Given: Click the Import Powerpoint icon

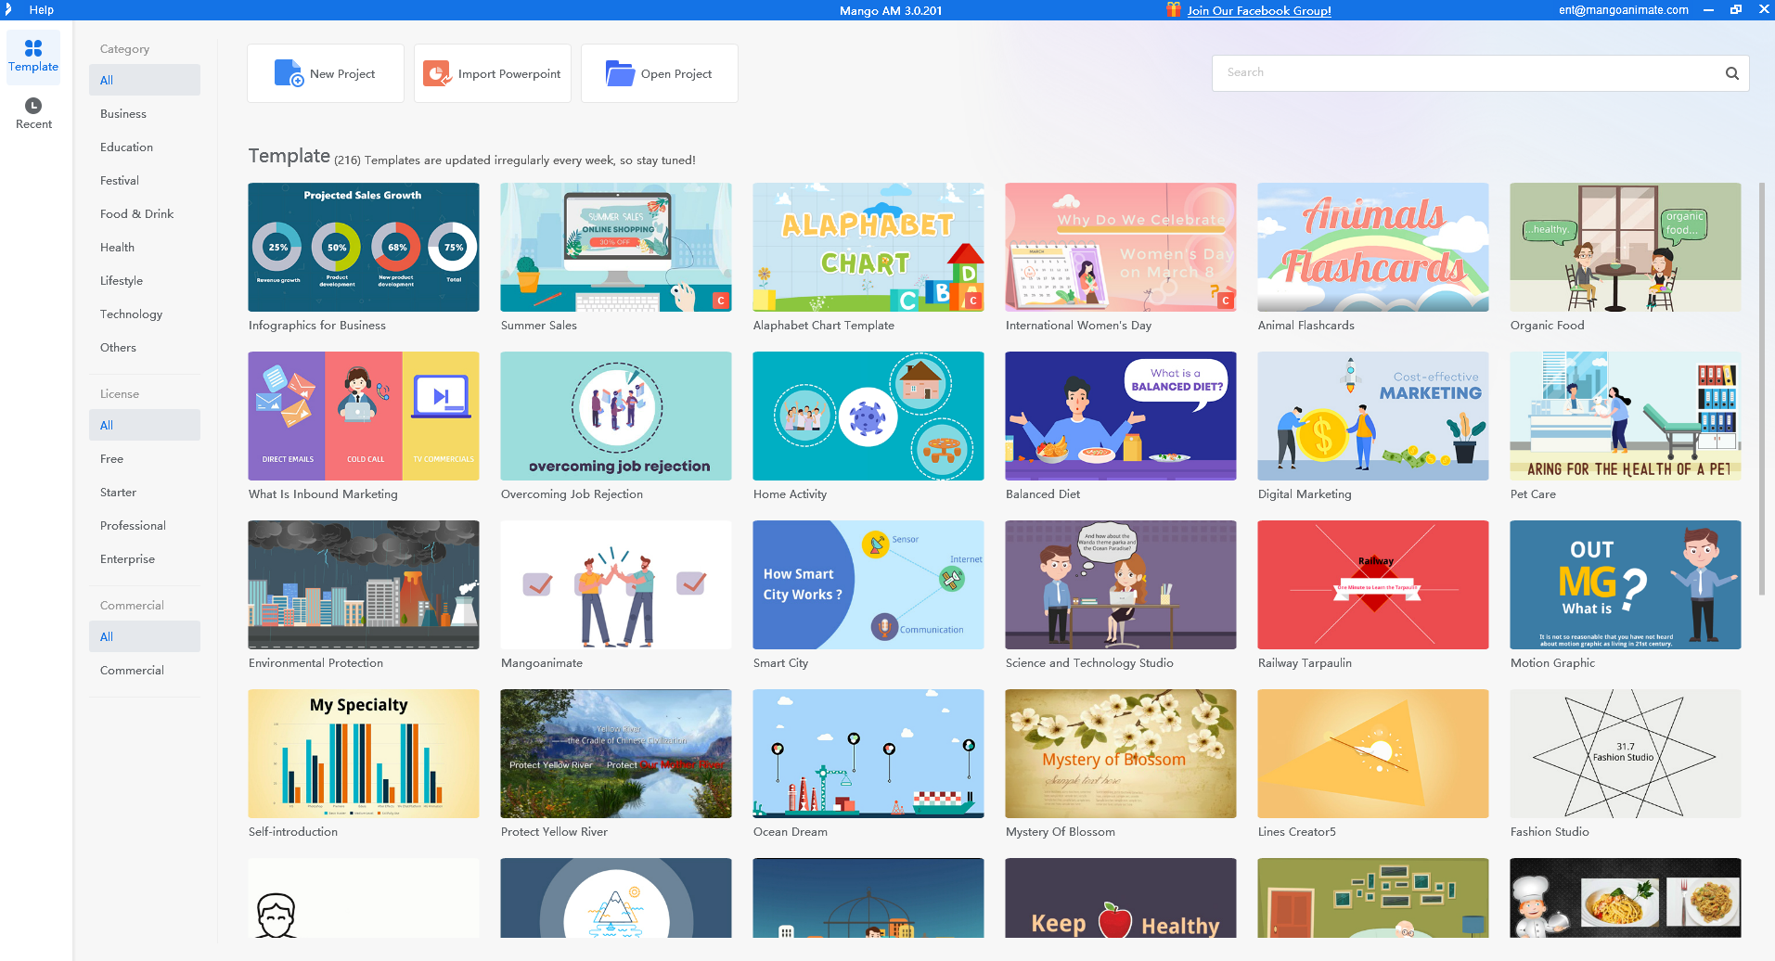Looking at the screenshot, I should 436,72.
